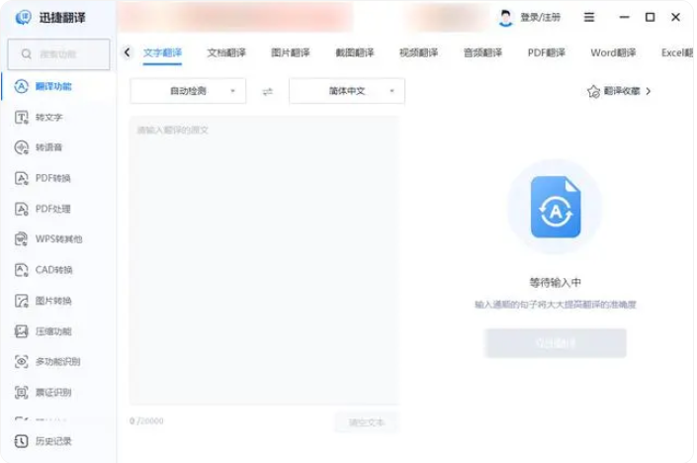Viewport: 697px width, 463px height.
Task: Click the 等待输入中 status text
Action: click(556, 282)
